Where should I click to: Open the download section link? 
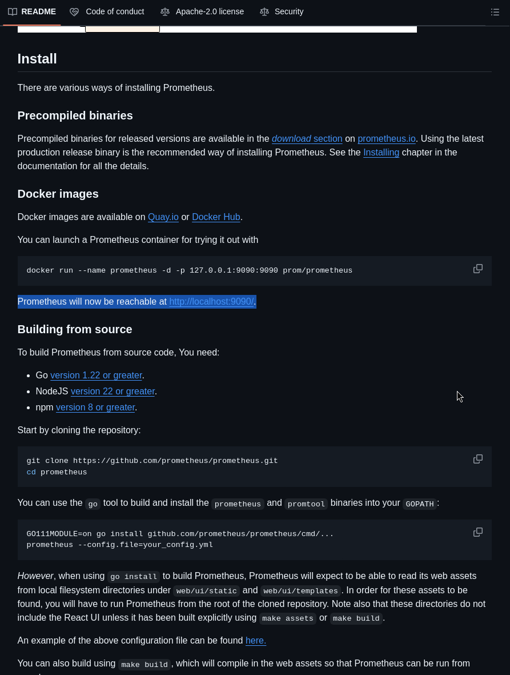click(x=307, y=139)
